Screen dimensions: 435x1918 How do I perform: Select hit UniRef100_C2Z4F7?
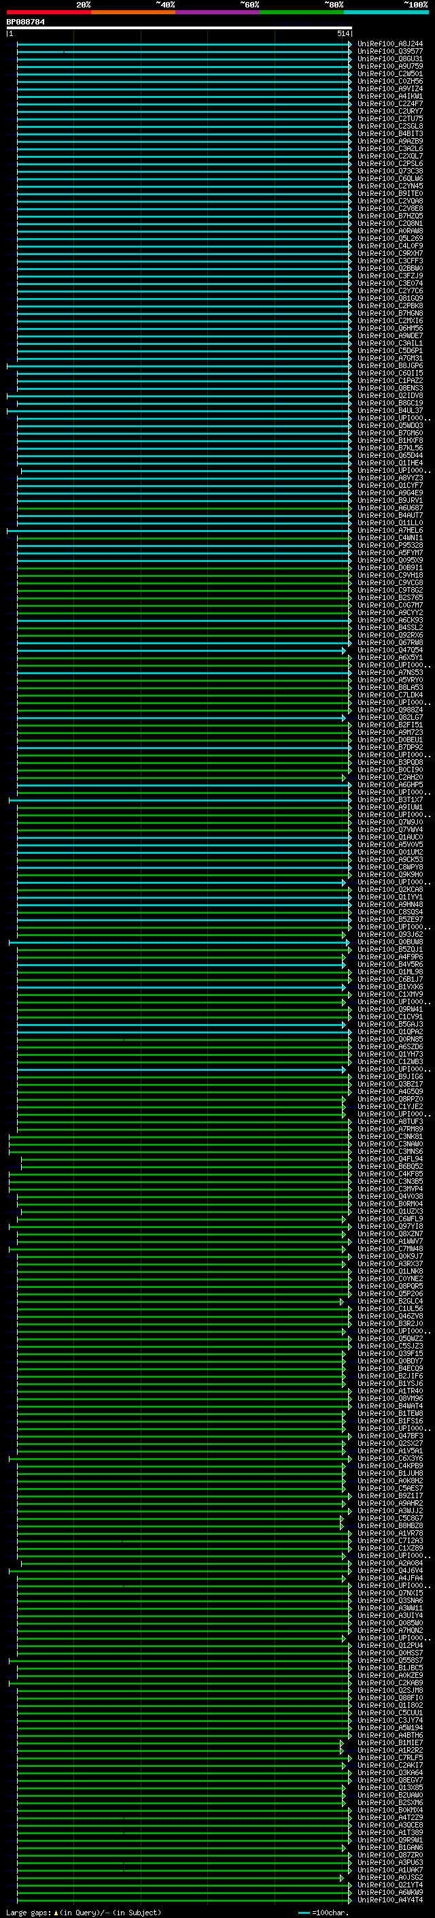coord(390,104)
